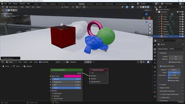Click the Light data icon in outliner
185x104 pixels.
point(170,27)
